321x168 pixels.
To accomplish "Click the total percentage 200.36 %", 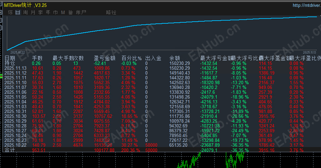I will click(x=130, y=150).
